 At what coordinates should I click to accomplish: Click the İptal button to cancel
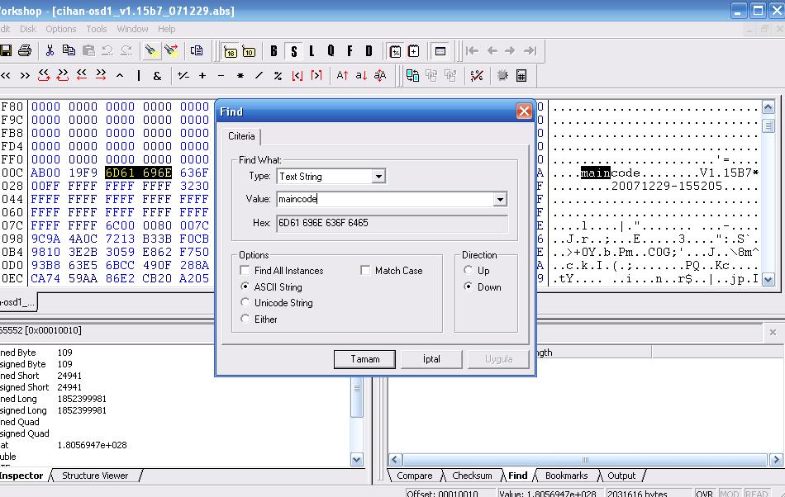point(431,359)
